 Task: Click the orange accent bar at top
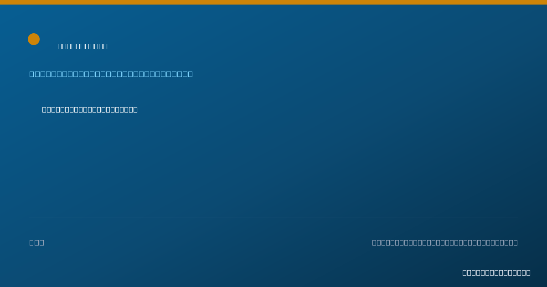pyautogui.click(x=273, y=2)
